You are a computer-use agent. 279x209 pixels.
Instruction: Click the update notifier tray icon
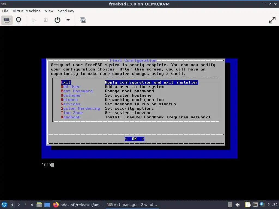tap(262, 204)
